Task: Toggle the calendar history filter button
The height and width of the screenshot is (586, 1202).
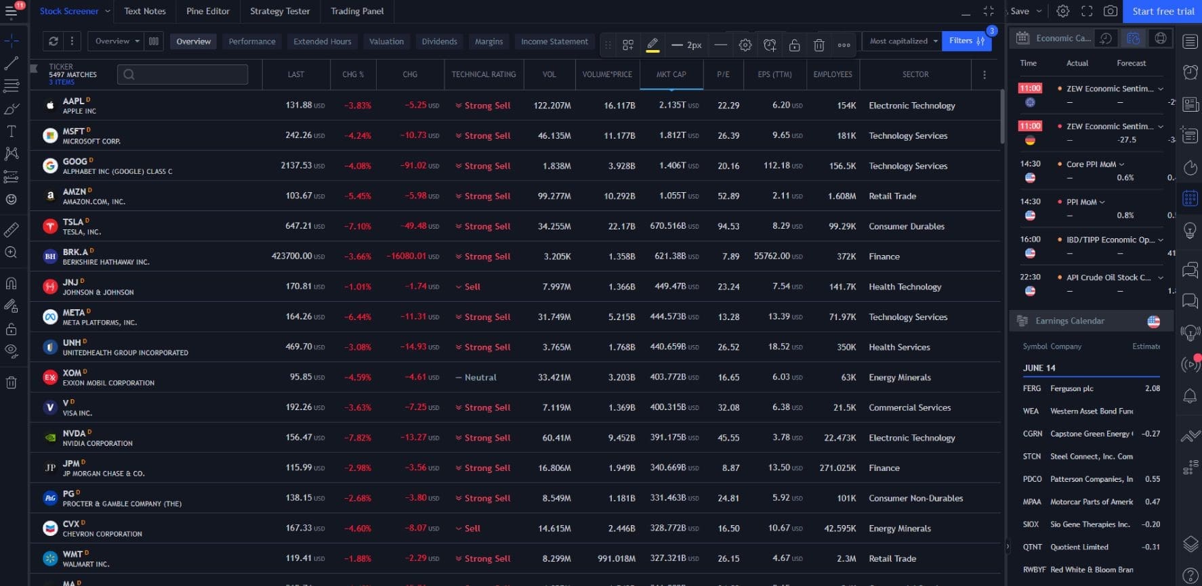Action: 1106,39
